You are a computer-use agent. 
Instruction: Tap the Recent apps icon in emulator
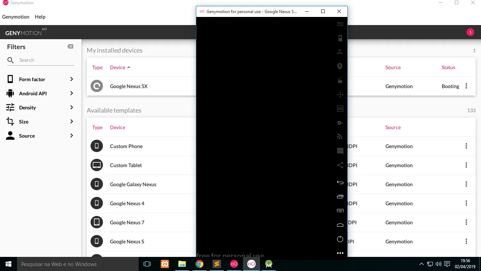pos(340,197)
